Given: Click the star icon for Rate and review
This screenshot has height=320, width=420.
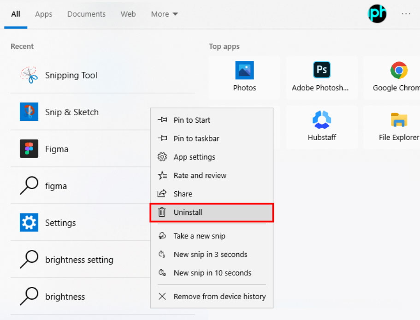Looking at the screenshot, I should click(x=162, y=175).
